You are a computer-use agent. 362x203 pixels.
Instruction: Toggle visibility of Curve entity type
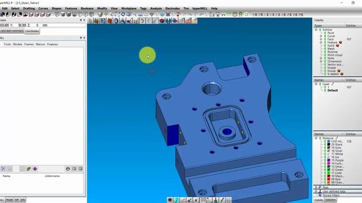325,36
